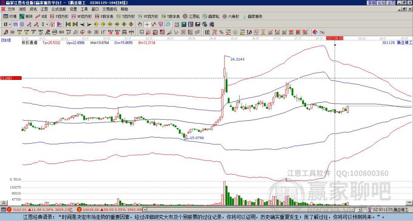Toggle the crosshair cursor tool

point(147,24)
